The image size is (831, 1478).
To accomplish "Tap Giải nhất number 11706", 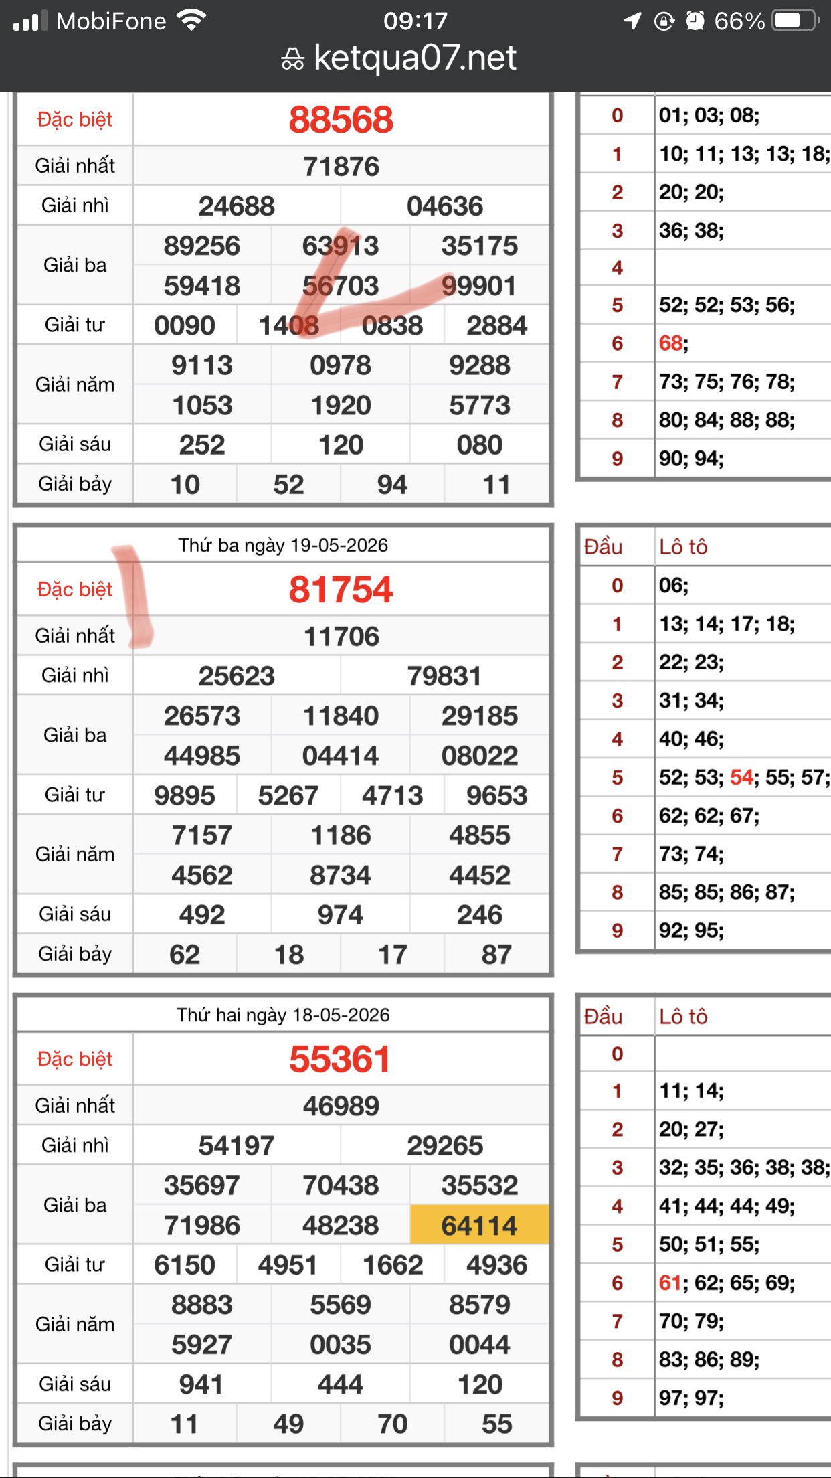I will [x=341, y=636].
